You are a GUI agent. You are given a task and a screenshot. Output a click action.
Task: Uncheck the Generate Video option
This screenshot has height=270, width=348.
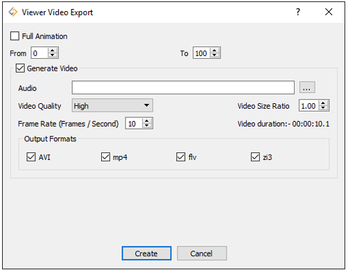click(x=20, y=69)
